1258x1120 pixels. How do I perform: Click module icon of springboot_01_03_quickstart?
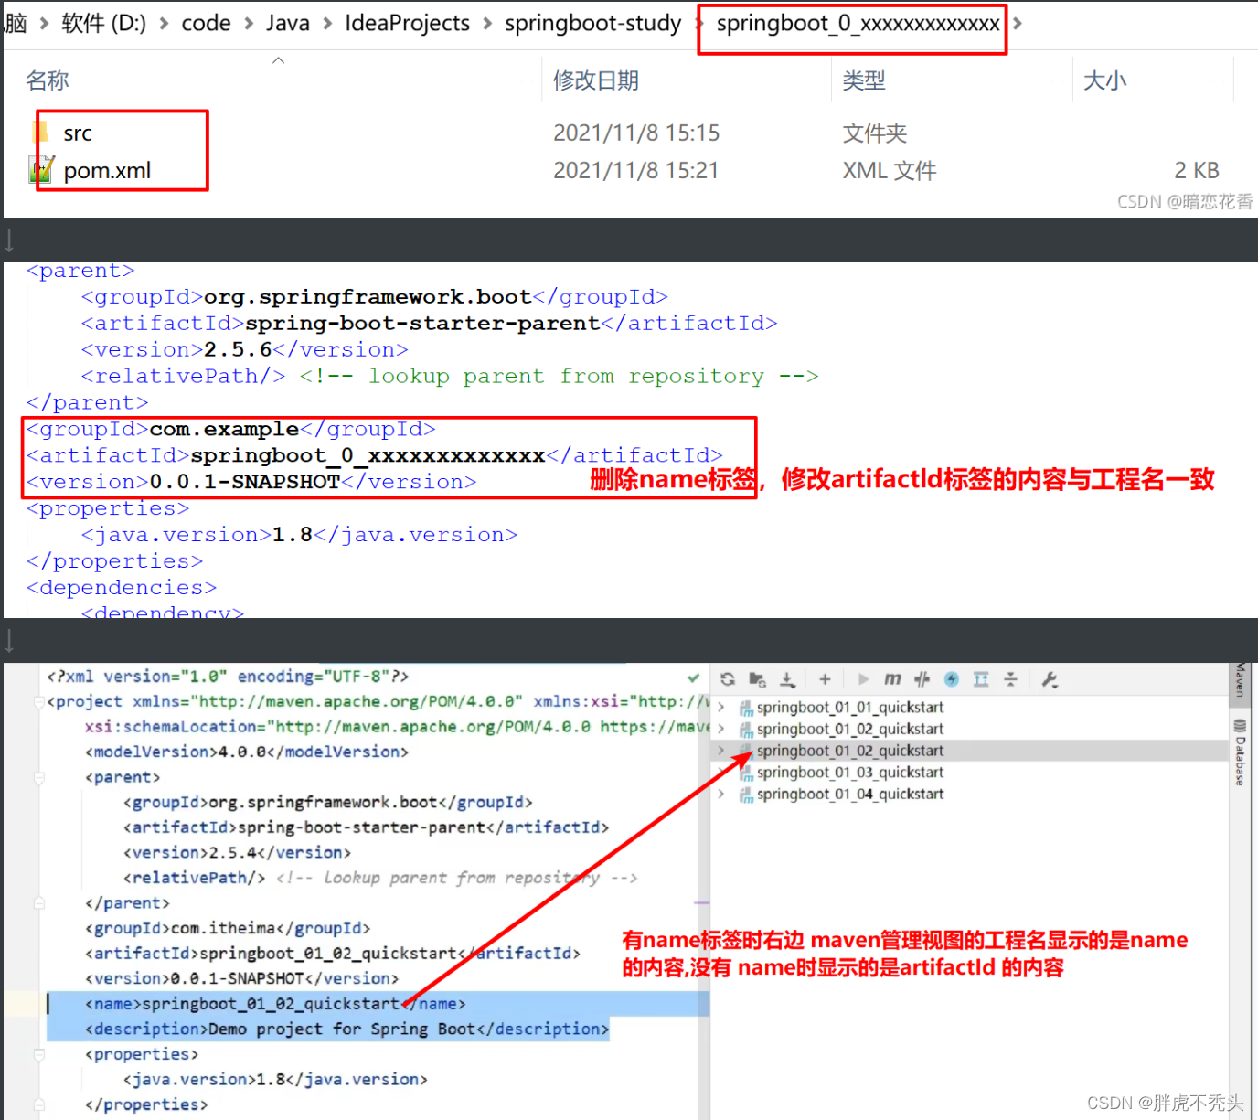pyautogui.click(x=746, y=773)
